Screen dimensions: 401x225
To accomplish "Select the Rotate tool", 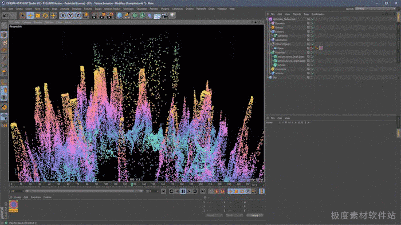I will point(45,15).
